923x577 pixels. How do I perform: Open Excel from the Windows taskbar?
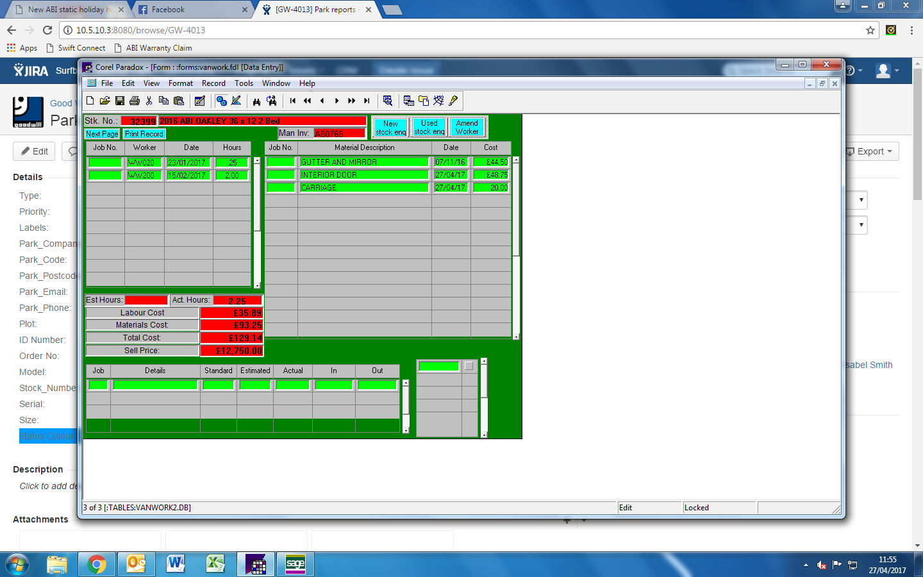pos(215,564)
